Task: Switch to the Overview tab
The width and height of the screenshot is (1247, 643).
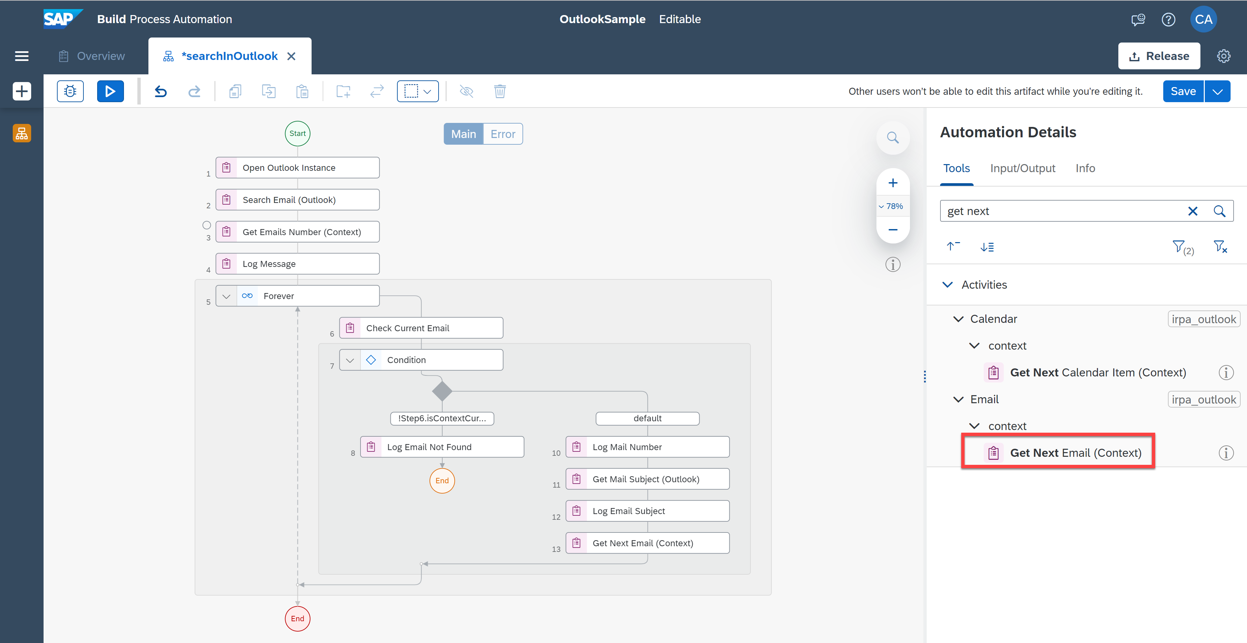Action: click(91, 56)
